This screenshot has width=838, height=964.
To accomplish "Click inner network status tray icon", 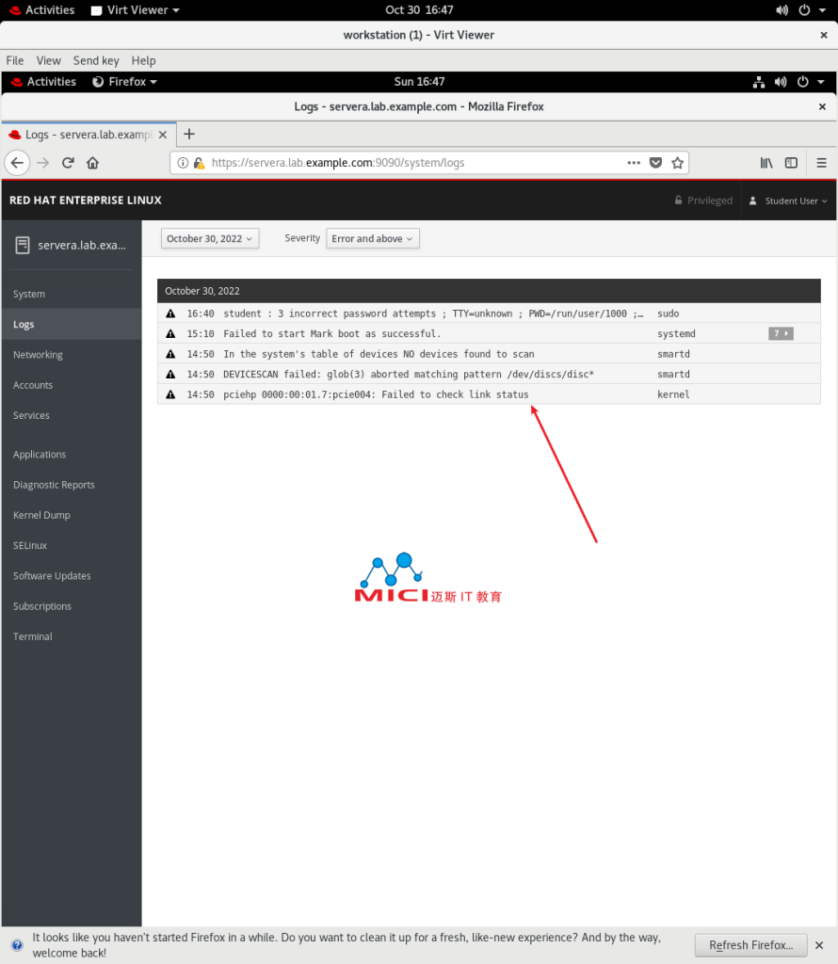I will coord(759,82).
